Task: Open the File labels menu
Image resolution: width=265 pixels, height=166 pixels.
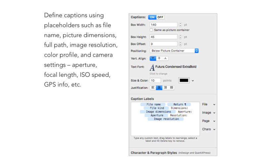Action: point(209,104)
